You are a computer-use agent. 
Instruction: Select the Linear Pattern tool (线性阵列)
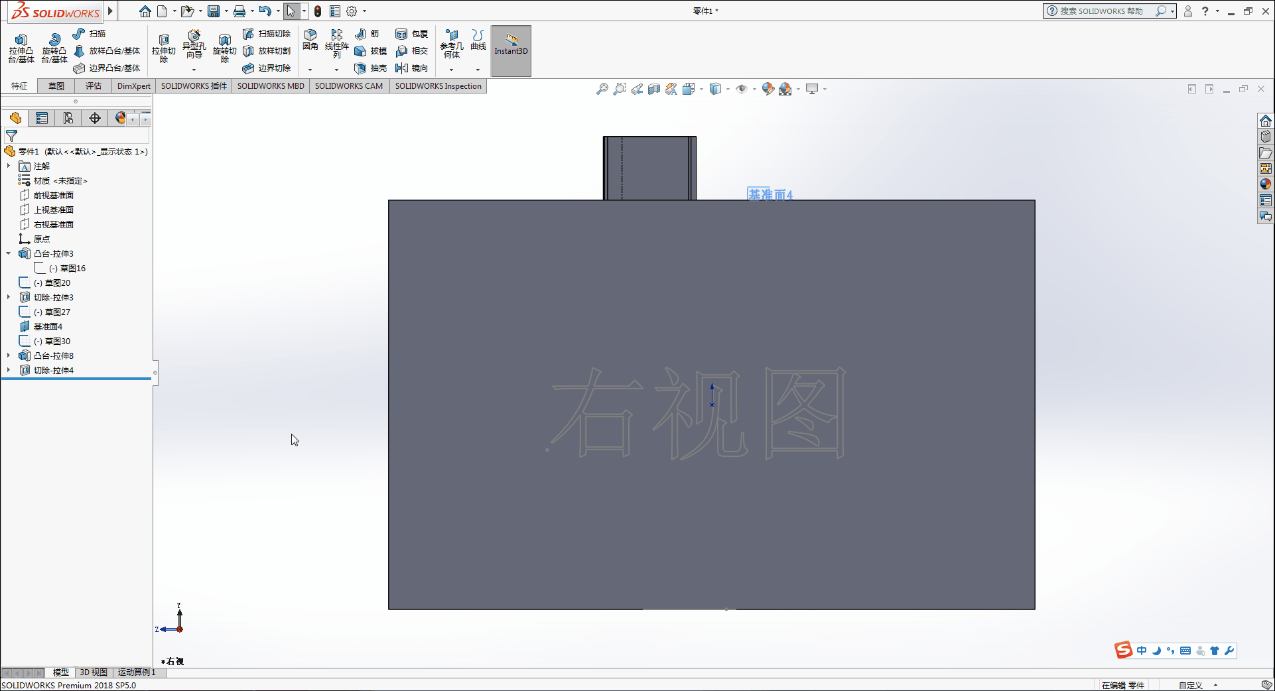tap(337, 44)
